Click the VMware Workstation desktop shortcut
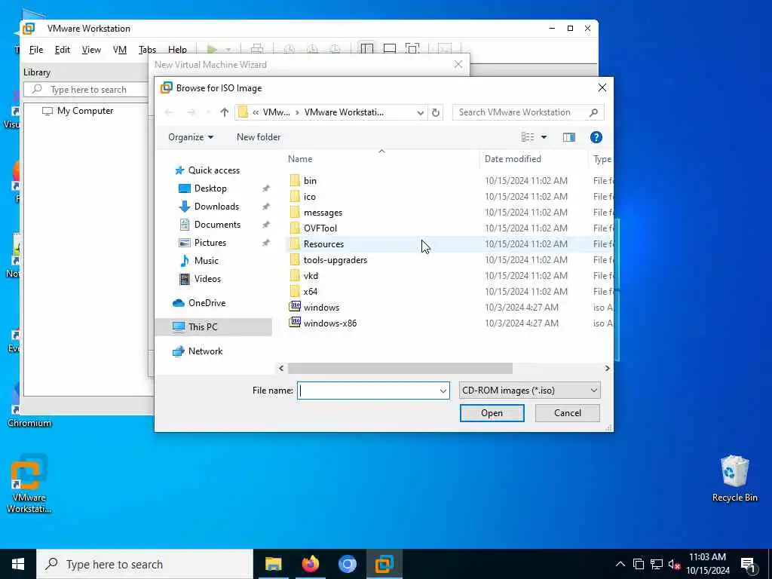Viewport: 772px width, 579px height. (x=29, y=483)
